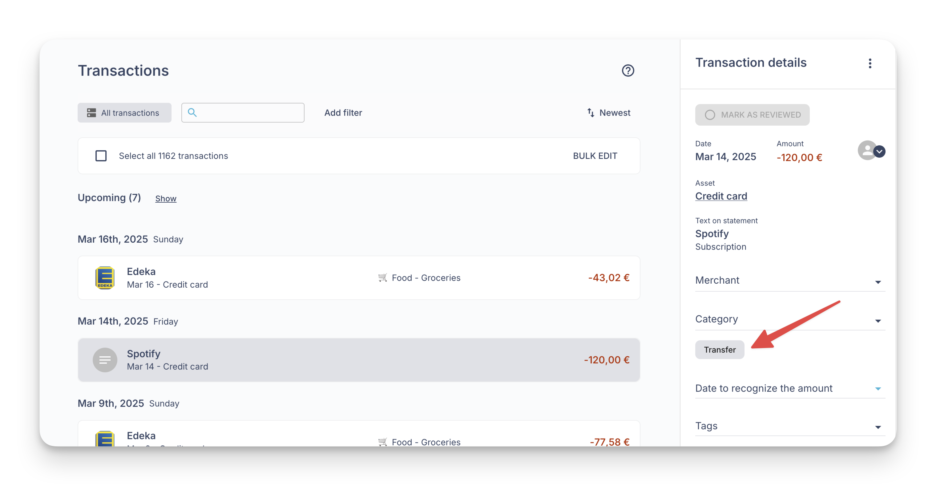
Task: Check the Select all 1162 transactions box
Action: tap(101, 156)
